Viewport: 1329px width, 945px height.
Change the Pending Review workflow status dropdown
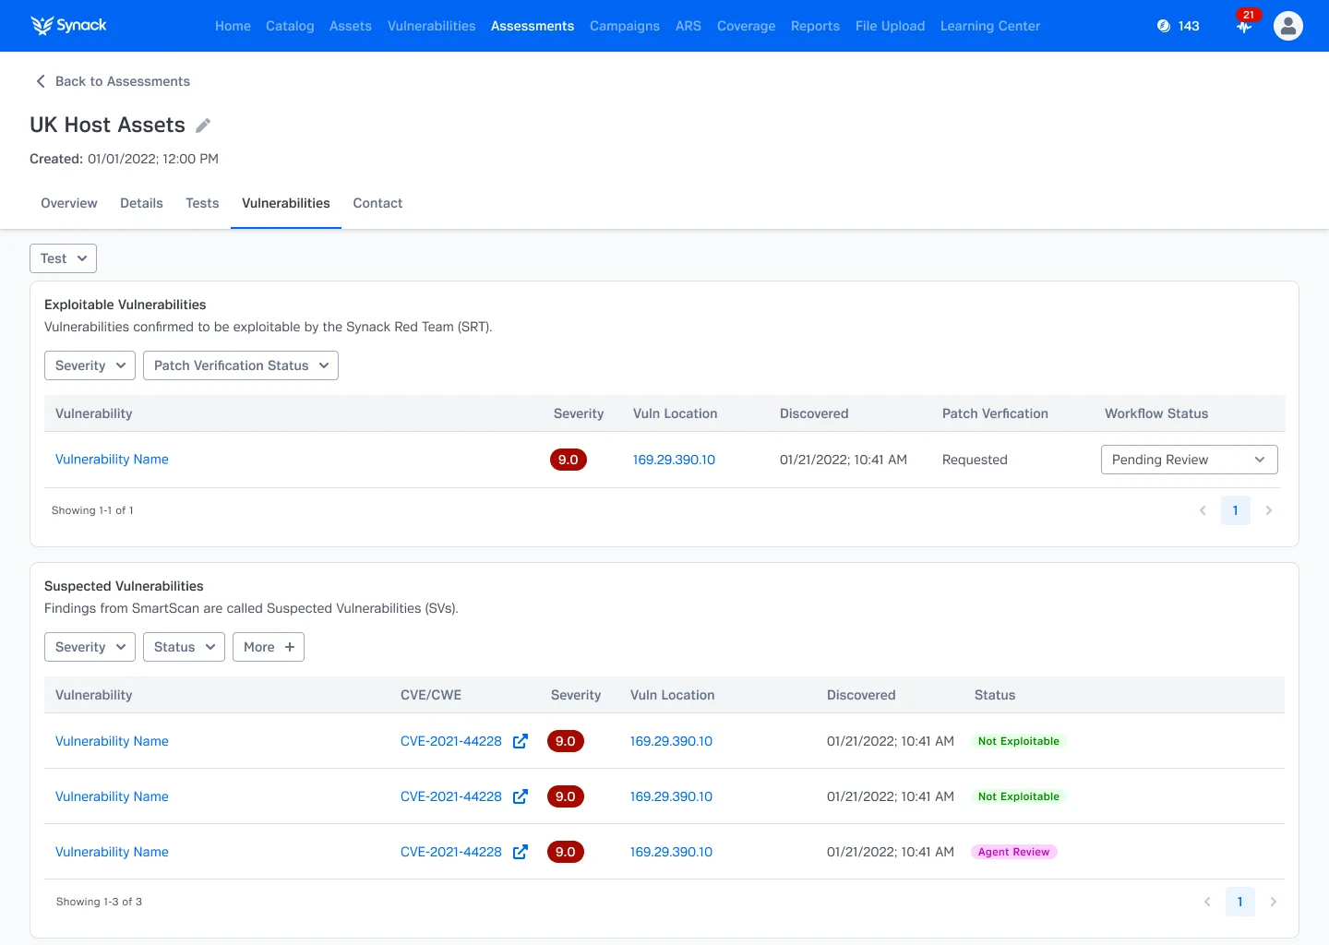1189,460
